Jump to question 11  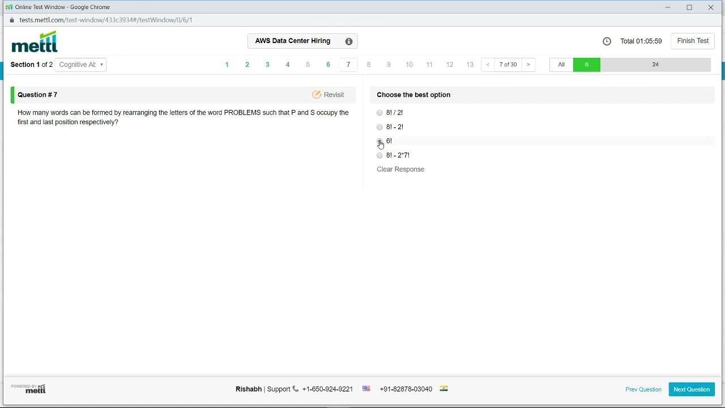430,65
